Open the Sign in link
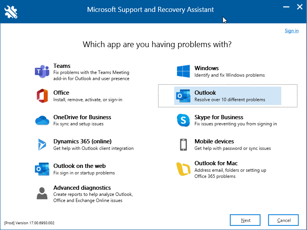The image size is (307, 230). pyautogui.click(x=292, y=30)
